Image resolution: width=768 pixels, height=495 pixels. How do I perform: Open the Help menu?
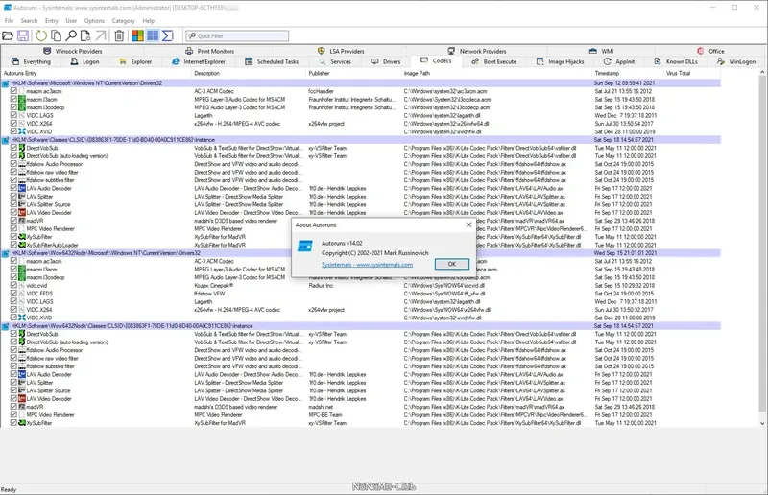(149, 21)
